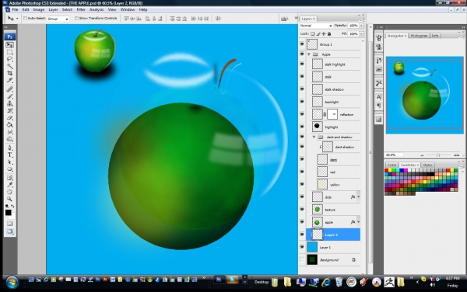Click the reflection layer mask thumbnail

pyautogui.click(x=332, y=114)
